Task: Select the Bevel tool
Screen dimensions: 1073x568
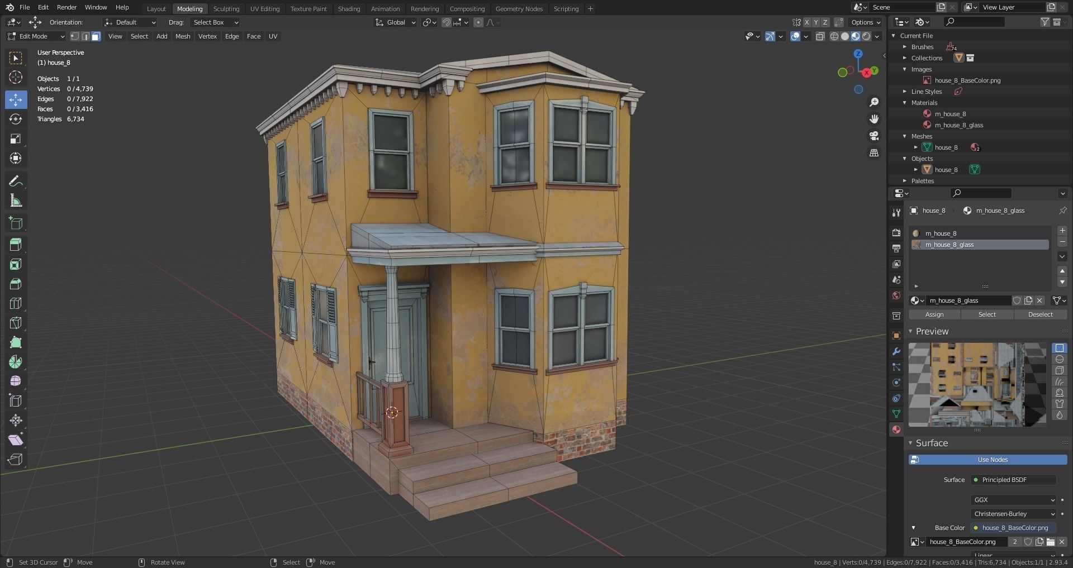Action: pos(16,284)
